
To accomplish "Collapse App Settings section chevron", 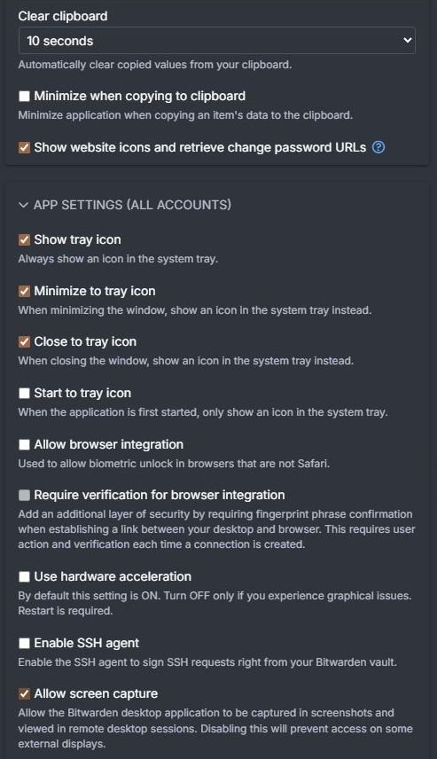I will [23, 205].
